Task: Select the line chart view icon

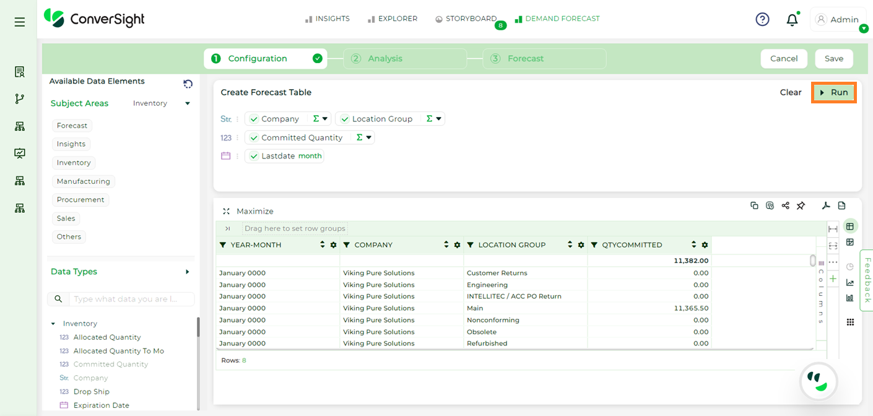Action: pyautogui.click(x=850, y=283)
